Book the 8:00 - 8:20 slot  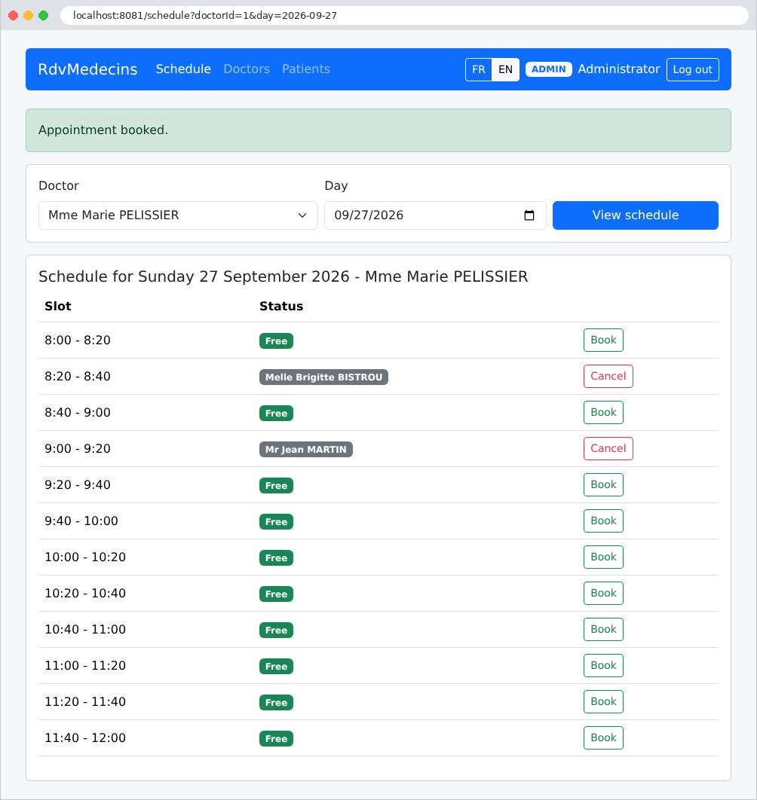(603, 340)
